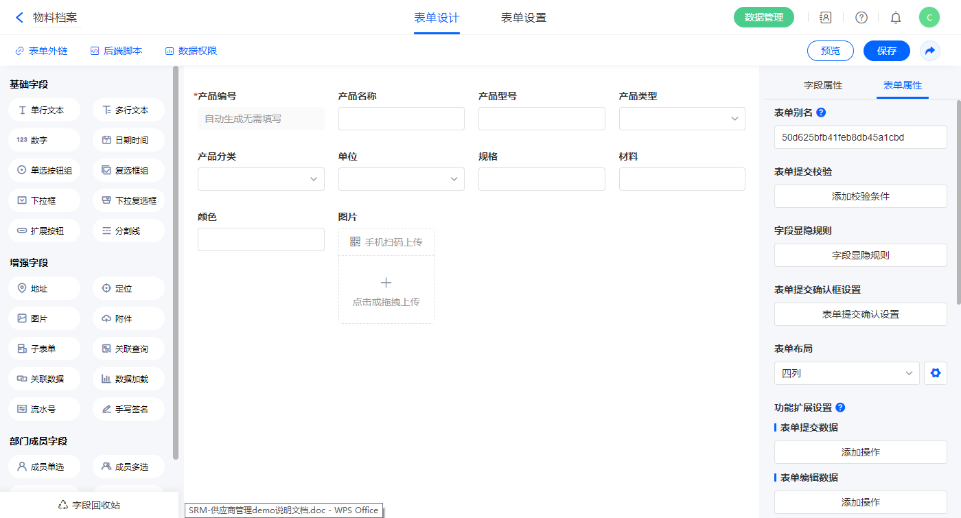Add the 手写签名 field
961x518 pixels.
pos(128,409)
